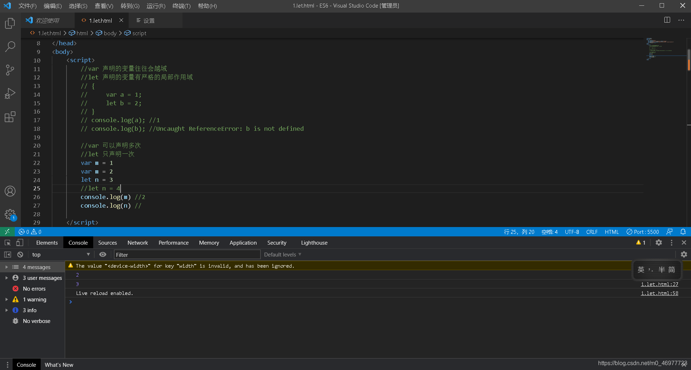Open the Run and Debug view

(10, 93)
